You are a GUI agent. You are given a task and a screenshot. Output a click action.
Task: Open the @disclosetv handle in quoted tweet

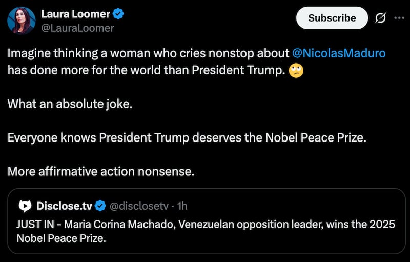[138, 206]
